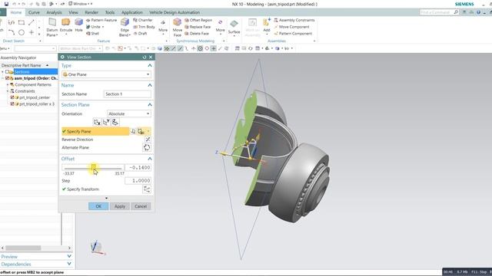Click the Replace Face tool
Screen dimensions: 492x276
pyautogui.click(x=198, y=27)
